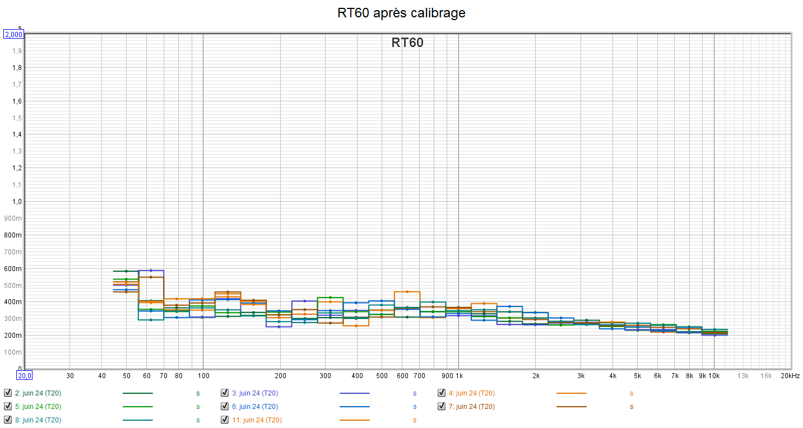Toggle the "3: juin 24 (T20)" checkbox

click(x=225, y=393)
